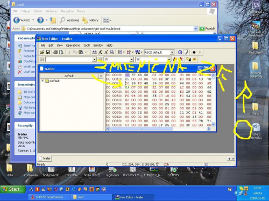Click the empty search input field
Screen dimensions: 269x201
pyautogui.click(x=69, y=59)
